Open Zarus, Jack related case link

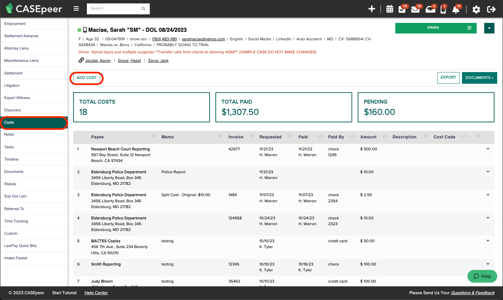click(x=158, y=60)
